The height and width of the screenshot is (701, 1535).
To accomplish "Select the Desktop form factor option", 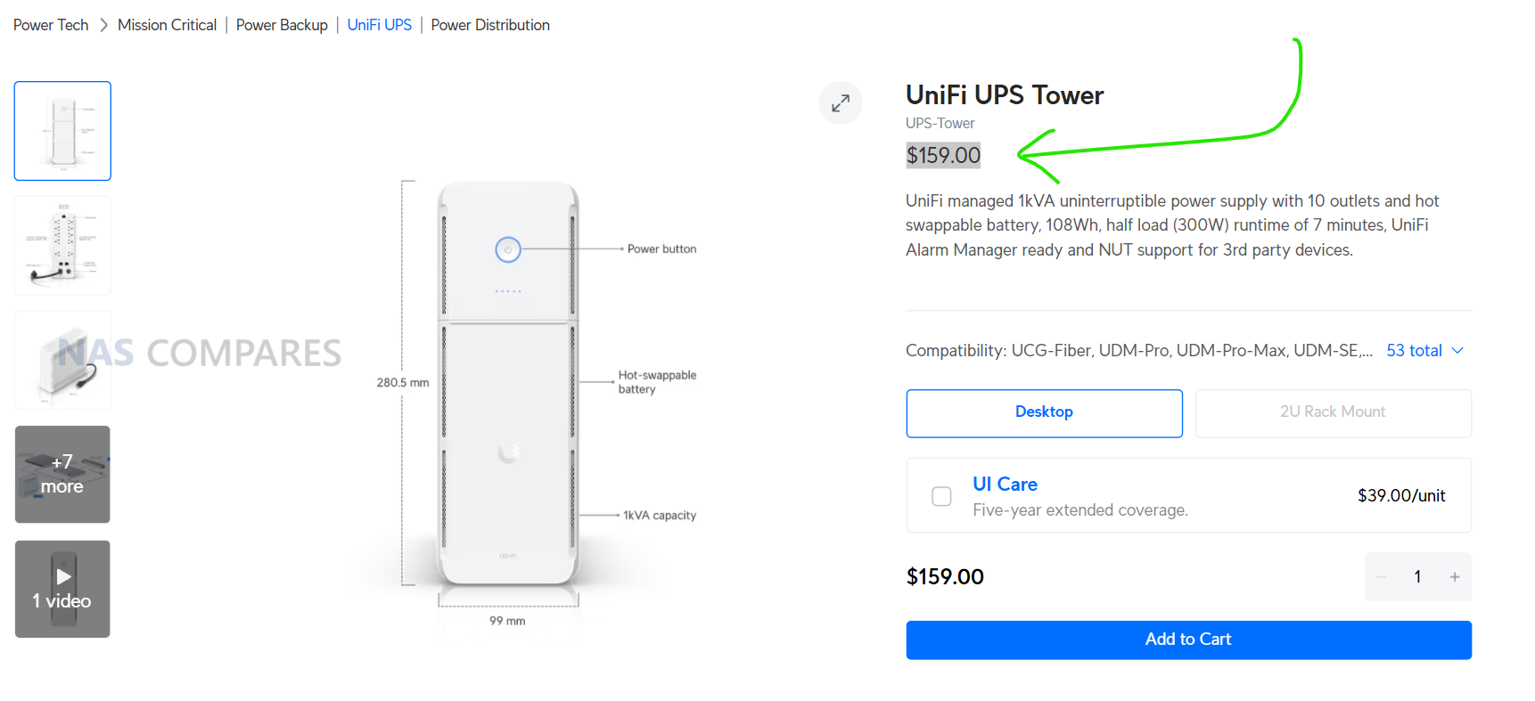I will tap(1044, 412).
